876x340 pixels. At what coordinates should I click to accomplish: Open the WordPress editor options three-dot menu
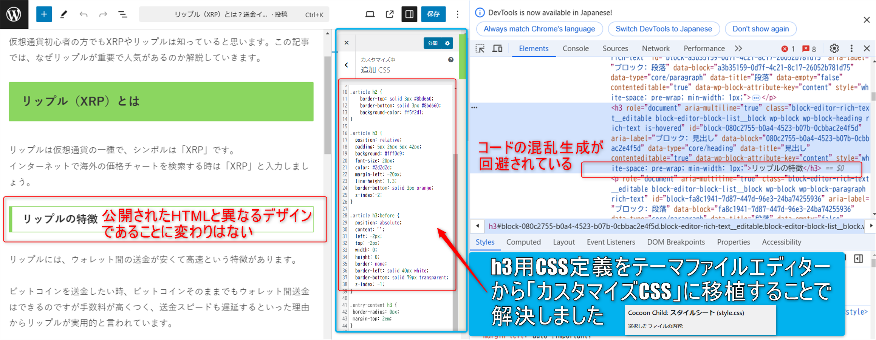458,14
